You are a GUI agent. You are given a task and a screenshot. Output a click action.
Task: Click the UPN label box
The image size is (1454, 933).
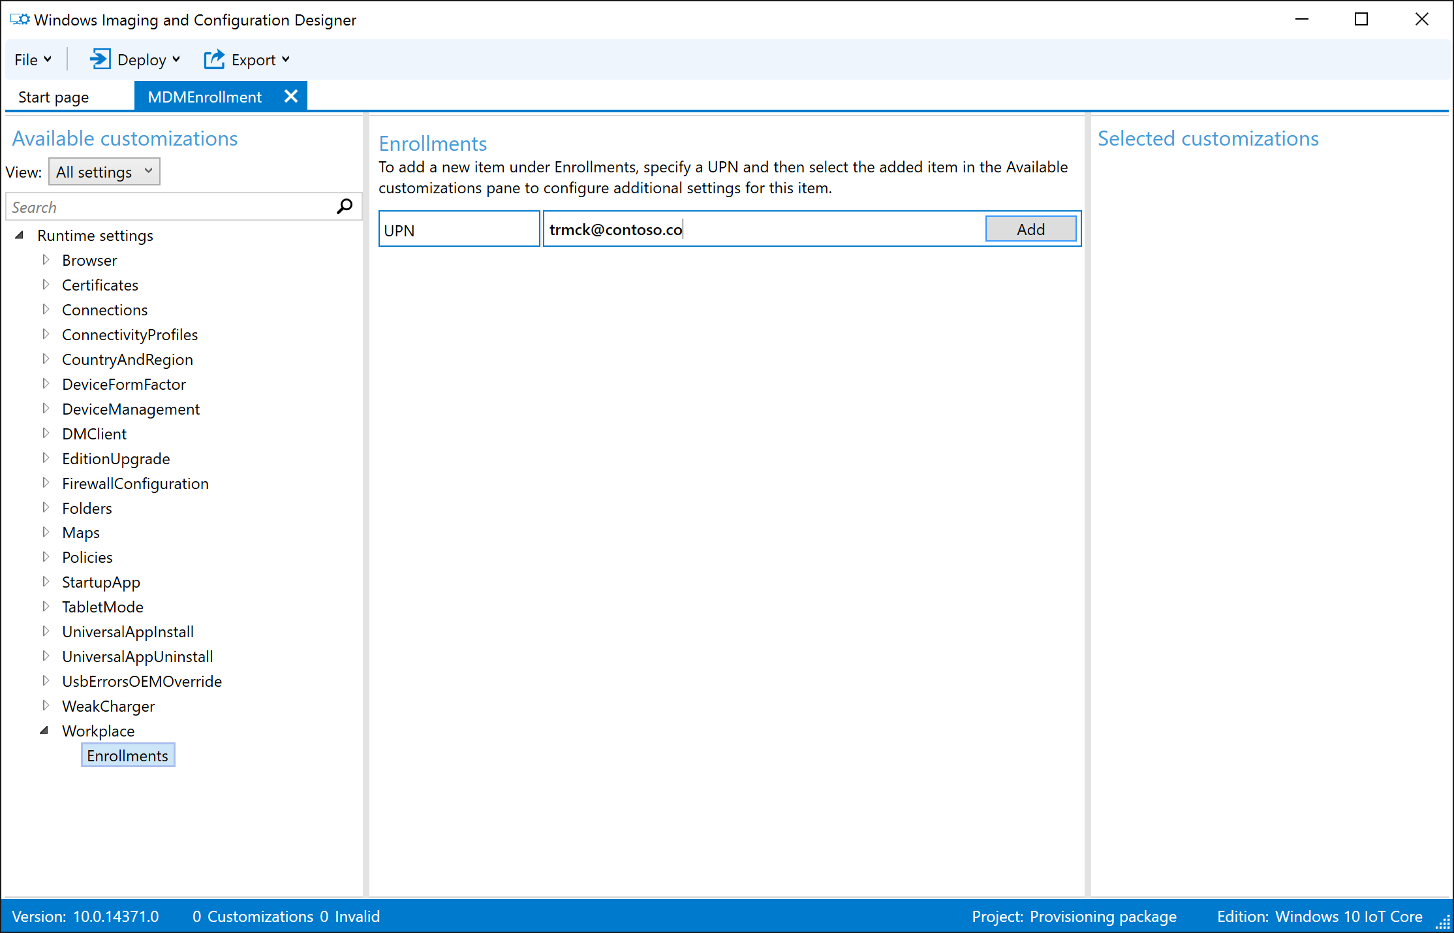point(459,229)
